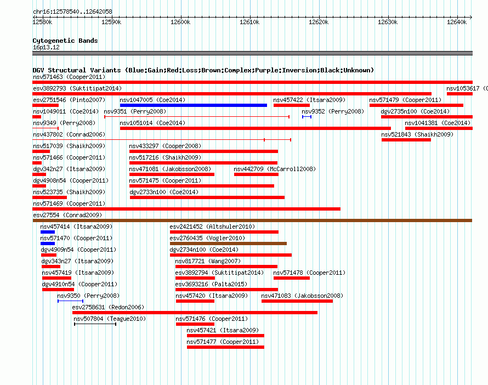Select the nsv437802 (Conrad2006) label
Image resolution: width=488 pixels, height=385 pixels.
(x=69, y=134)
